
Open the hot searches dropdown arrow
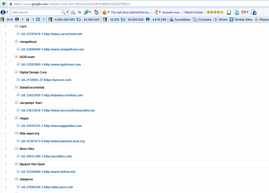pos(160,12)
